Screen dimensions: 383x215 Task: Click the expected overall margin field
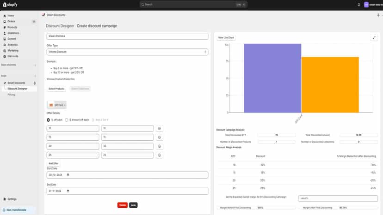tap(338, 198)
